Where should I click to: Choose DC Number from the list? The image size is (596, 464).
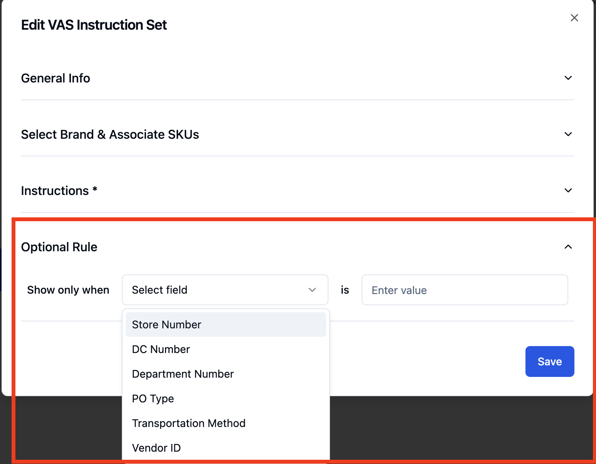[226, 349]
